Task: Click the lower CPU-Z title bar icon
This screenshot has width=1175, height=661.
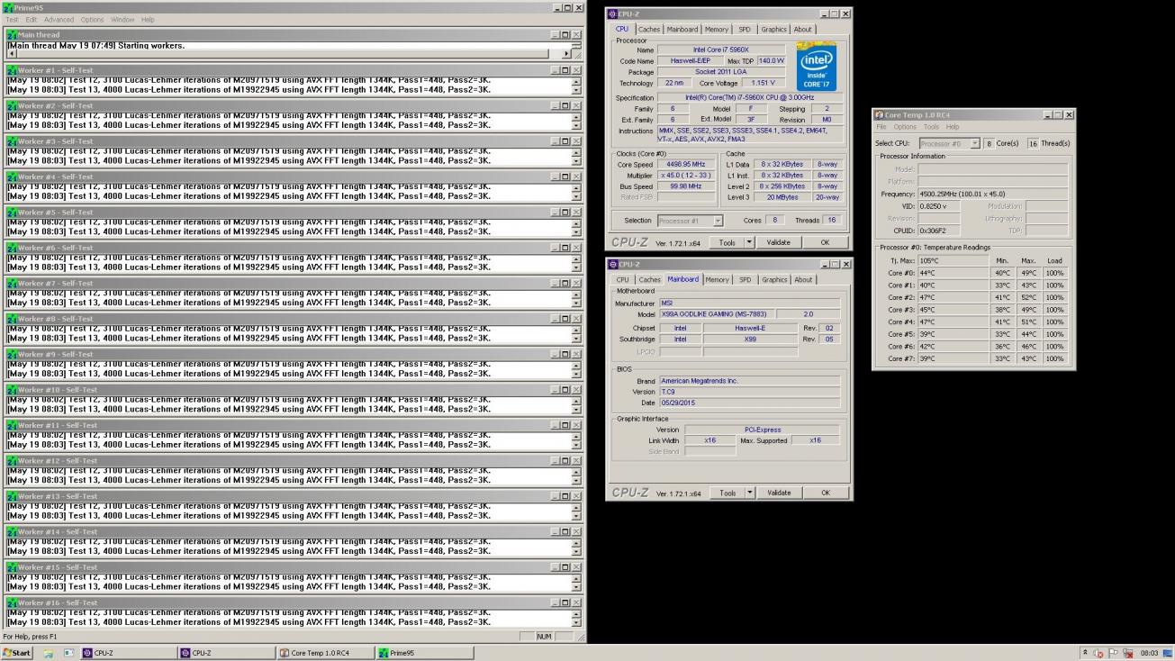Action: click(613, 264)
